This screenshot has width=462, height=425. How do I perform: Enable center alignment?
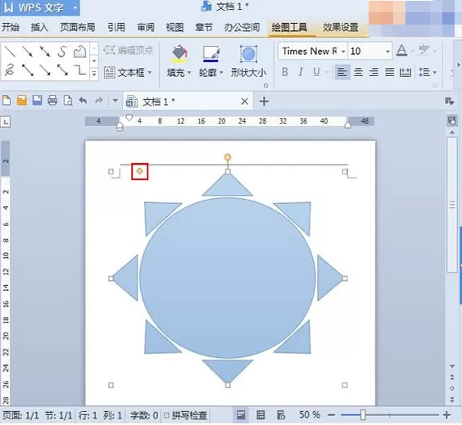click(x=358, y=72)
